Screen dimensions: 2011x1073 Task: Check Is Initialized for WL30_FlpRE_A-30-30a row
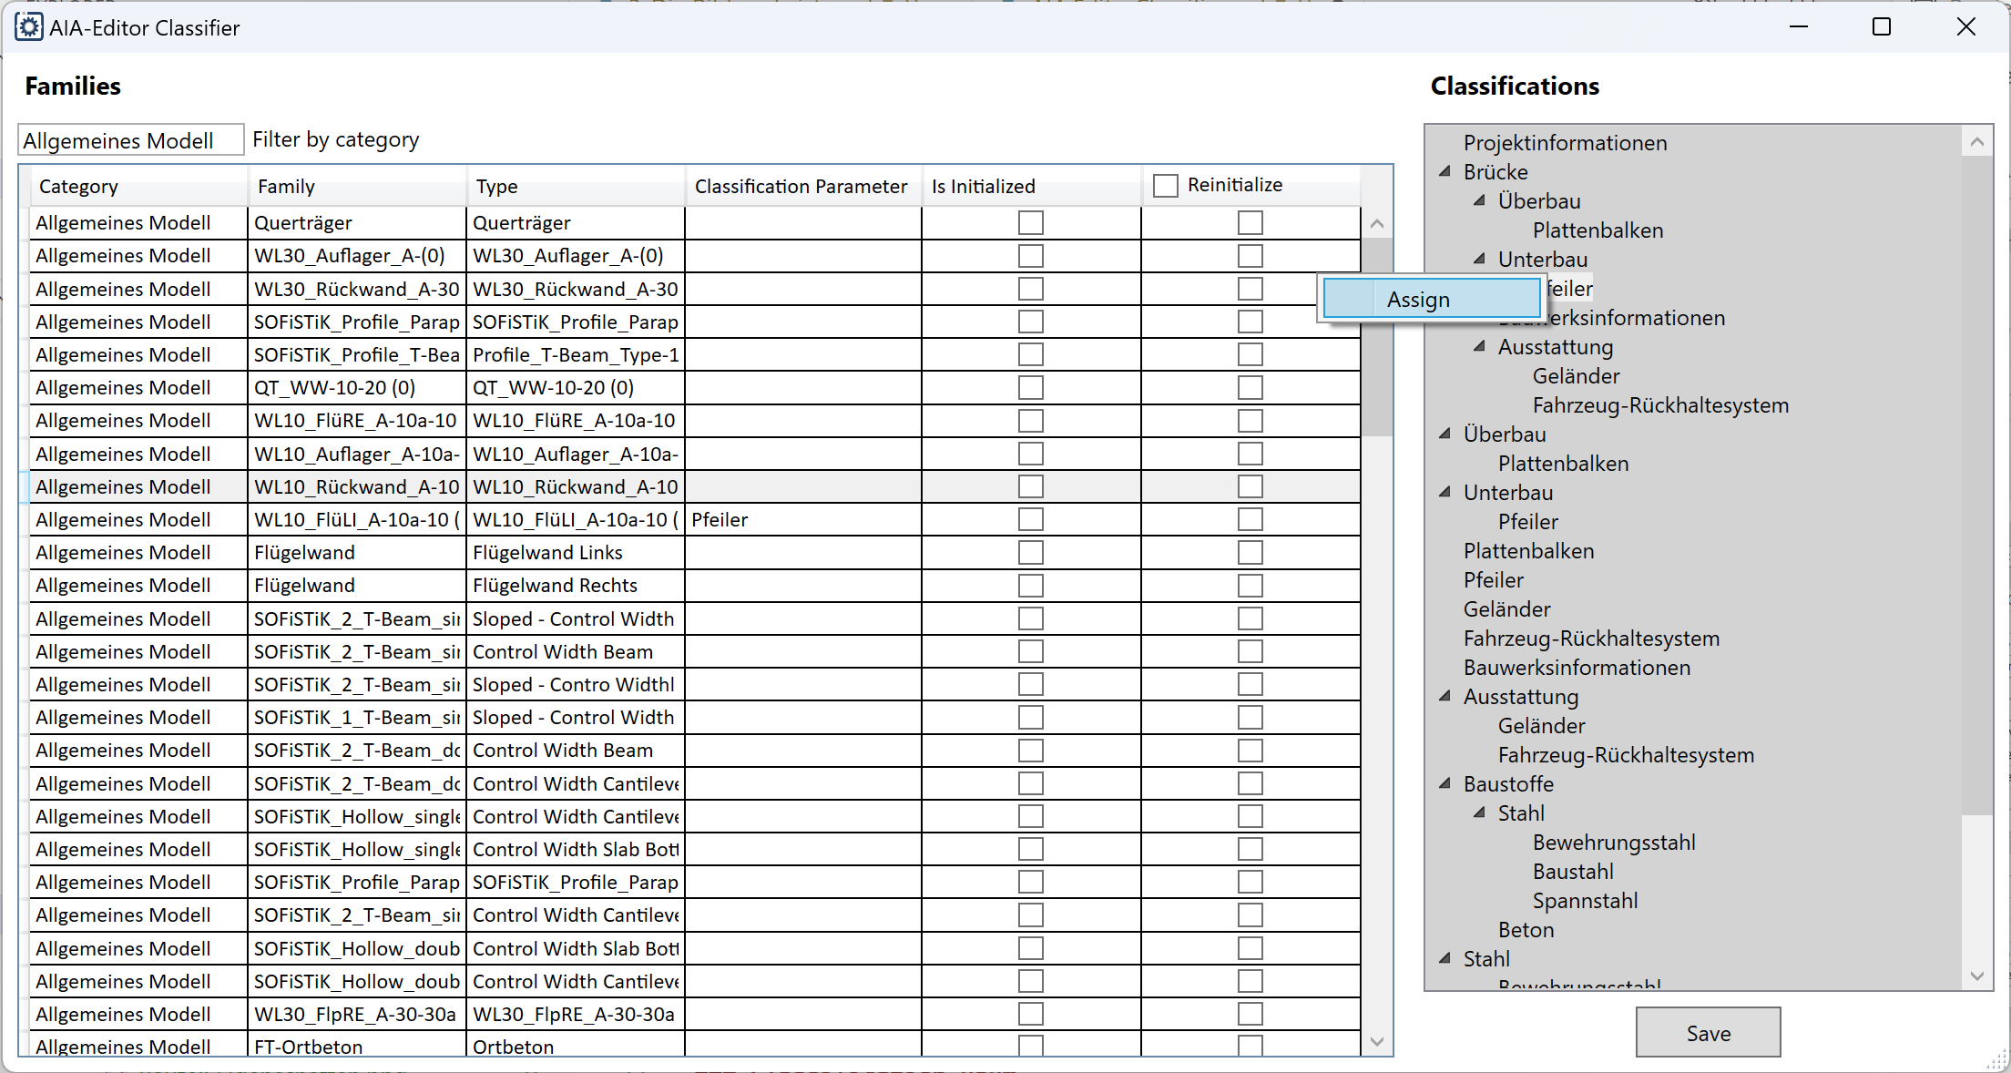pos(1030,1014)
